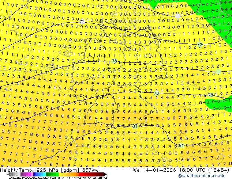Click the "(12+54)" forecast offset text
Image resolution: width=232 pixels, height=179 pixels.
(x=220, y=170)
